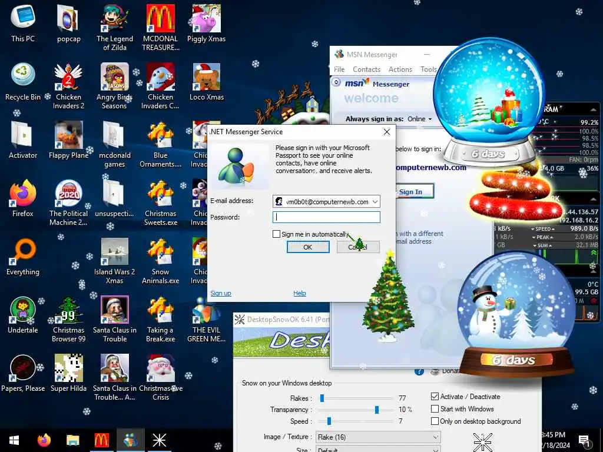Open Blue Ornaments desktop icon

click(161, 144)
